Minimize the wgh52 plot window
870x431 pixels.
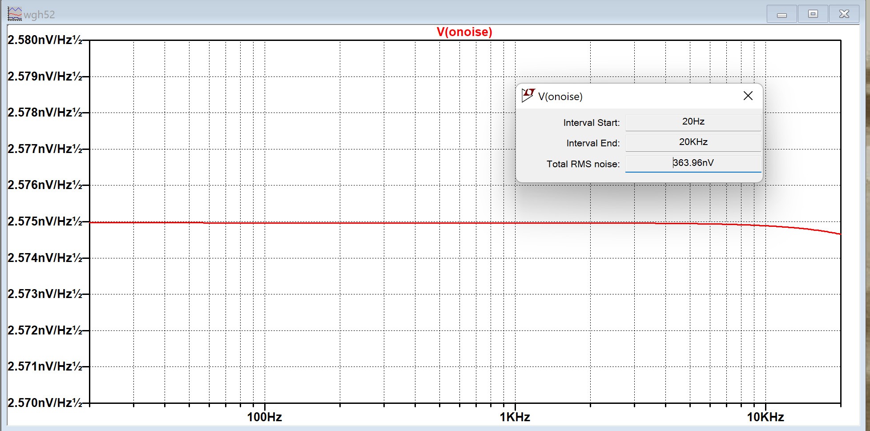click(782, 14)
